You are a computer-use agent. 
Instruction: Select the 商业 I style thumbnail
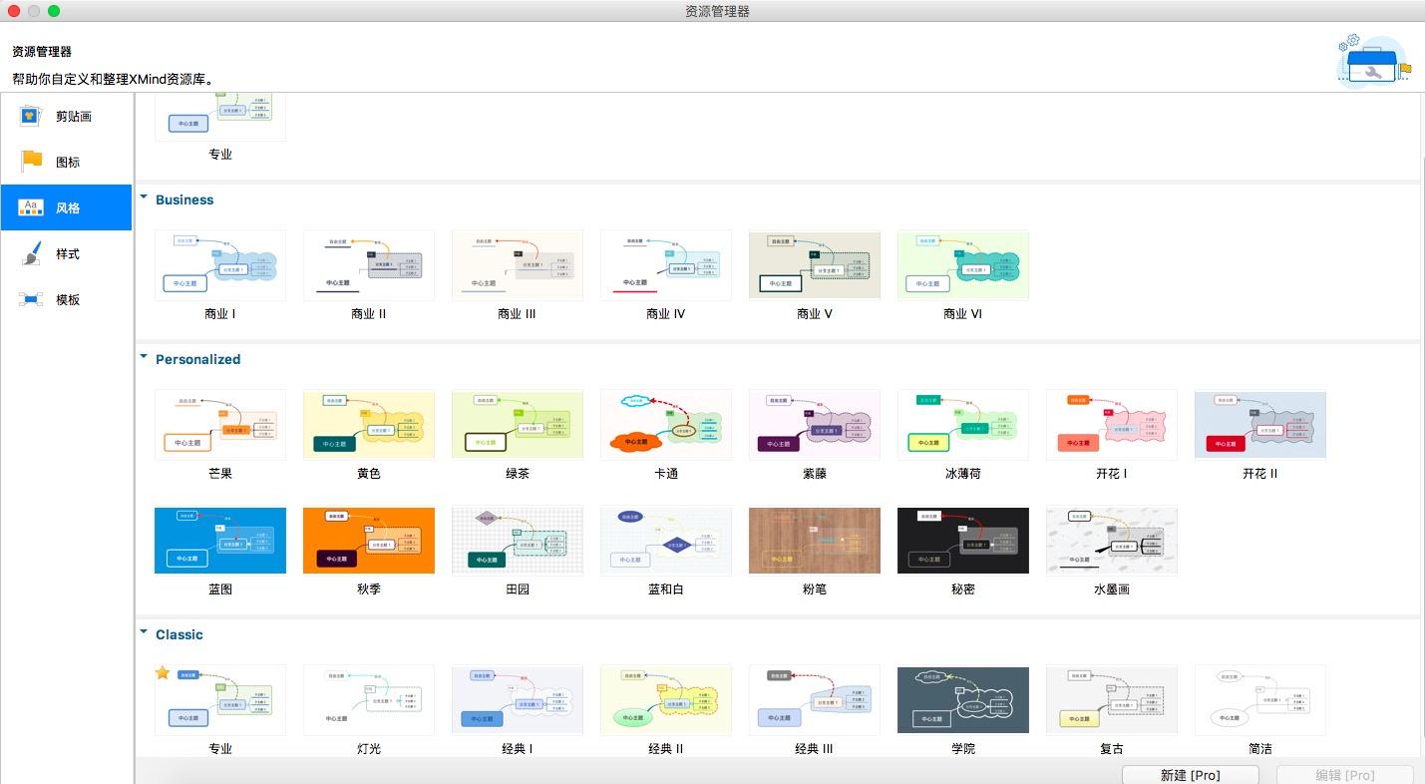220,265
